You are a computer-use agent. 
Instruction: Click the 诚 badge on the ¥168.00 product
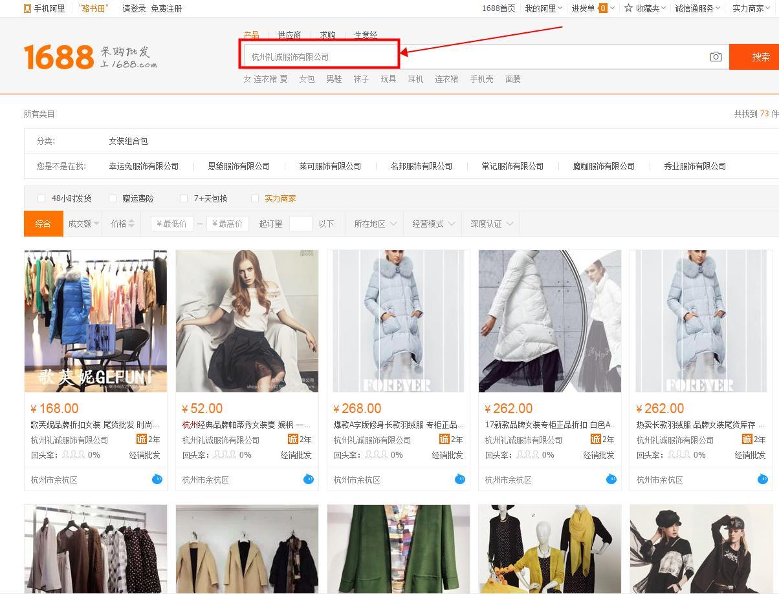(x=141, y=439)
